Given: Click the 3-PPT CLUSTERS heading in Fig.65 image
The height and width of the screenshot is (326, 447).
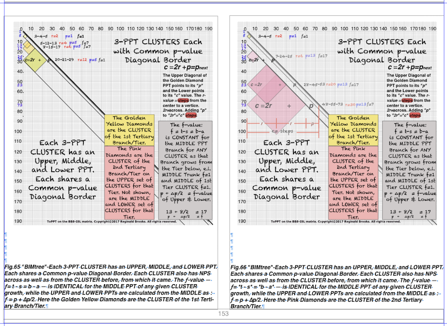Looking at the screenshot, I should (158, 51).
